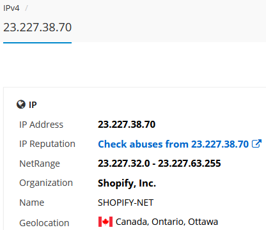The image size is (266, 230).
Task: Click the Name field label
Action: [31, 203]
